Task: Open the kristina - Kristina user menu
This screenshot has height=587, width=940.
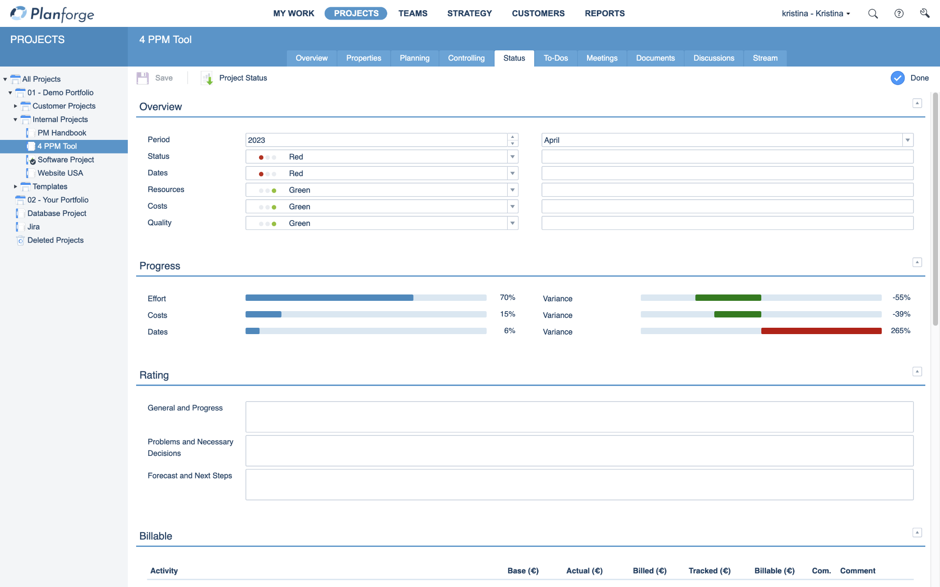Action: click(816, 14)
